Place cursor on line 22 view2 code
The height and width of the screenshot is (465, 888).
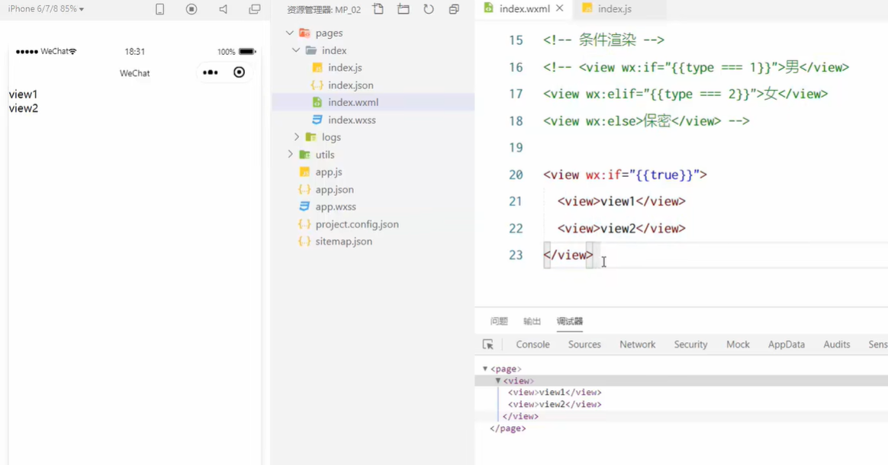621,229
